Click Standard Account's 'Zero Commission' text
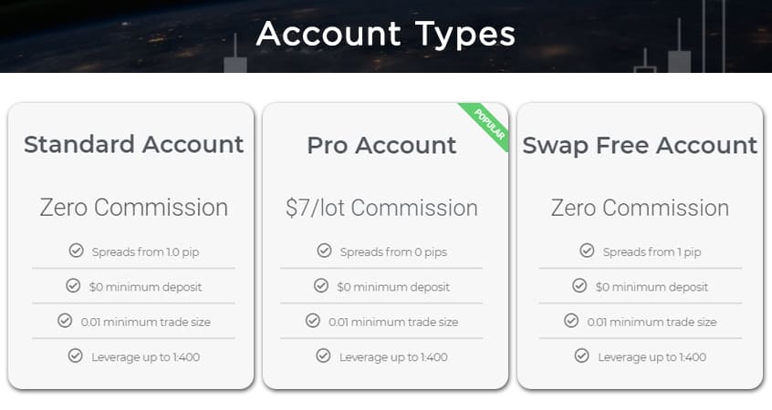 (133, 208)
